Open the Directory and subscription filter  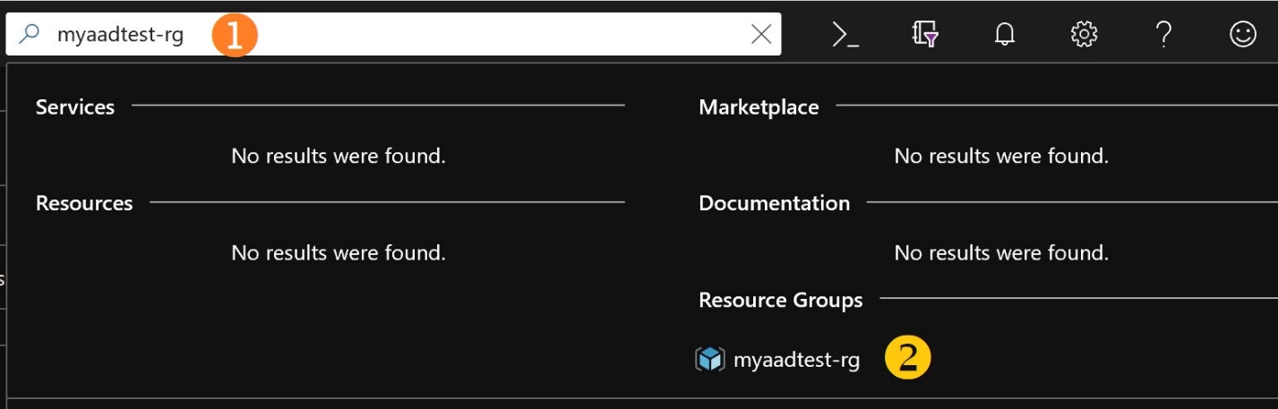924,34
